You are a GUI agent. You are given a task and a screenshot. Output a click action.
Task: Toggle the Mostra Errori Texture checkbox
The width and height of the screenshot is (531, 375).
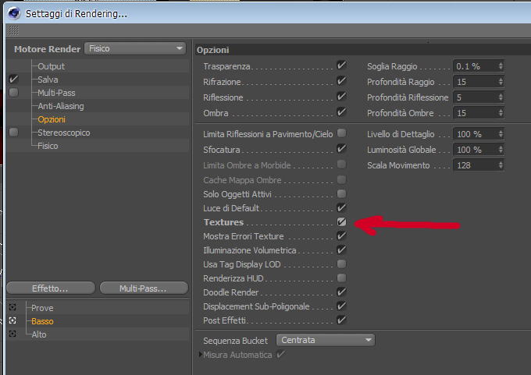[x=341, y=235]
